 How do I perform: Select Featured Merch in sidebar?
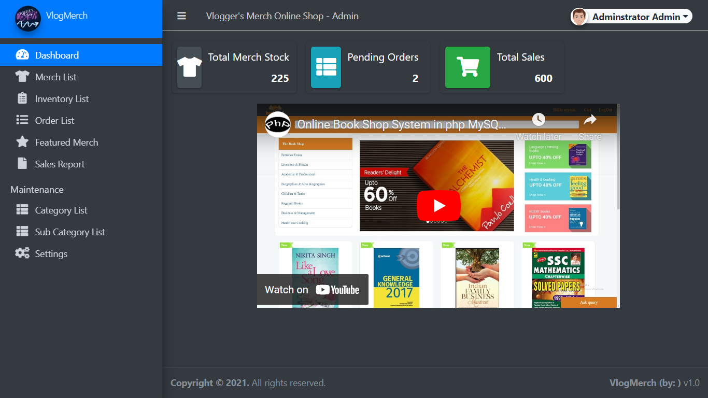[81, 142]
